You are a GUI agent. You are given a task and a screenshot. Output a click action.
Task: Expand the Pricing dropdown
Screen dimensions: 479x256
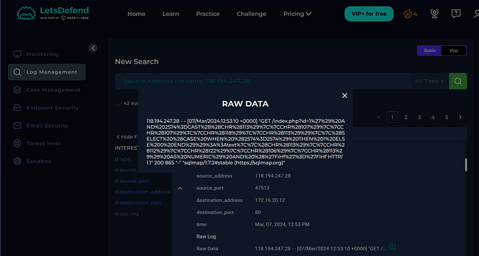tap(297, 14)
